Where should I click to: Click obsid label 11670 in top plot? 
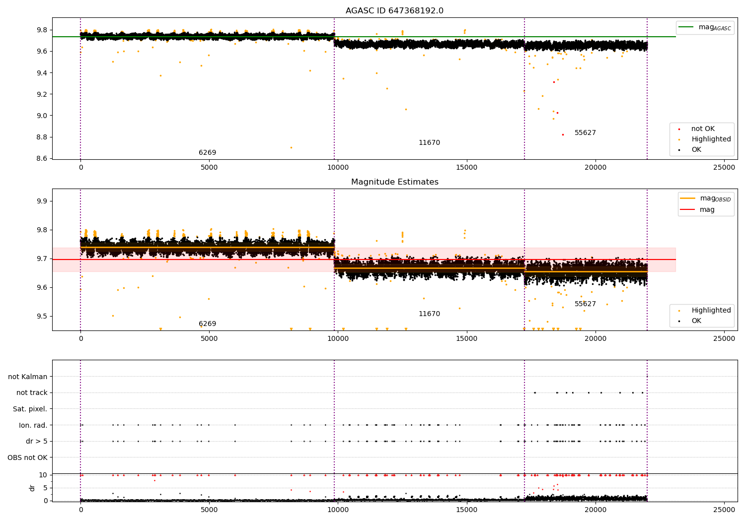point(429,143)
